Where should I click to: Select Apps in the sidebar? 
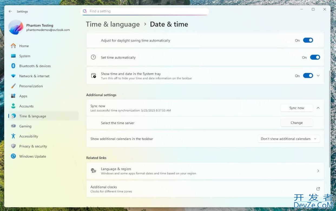[23, 96]
